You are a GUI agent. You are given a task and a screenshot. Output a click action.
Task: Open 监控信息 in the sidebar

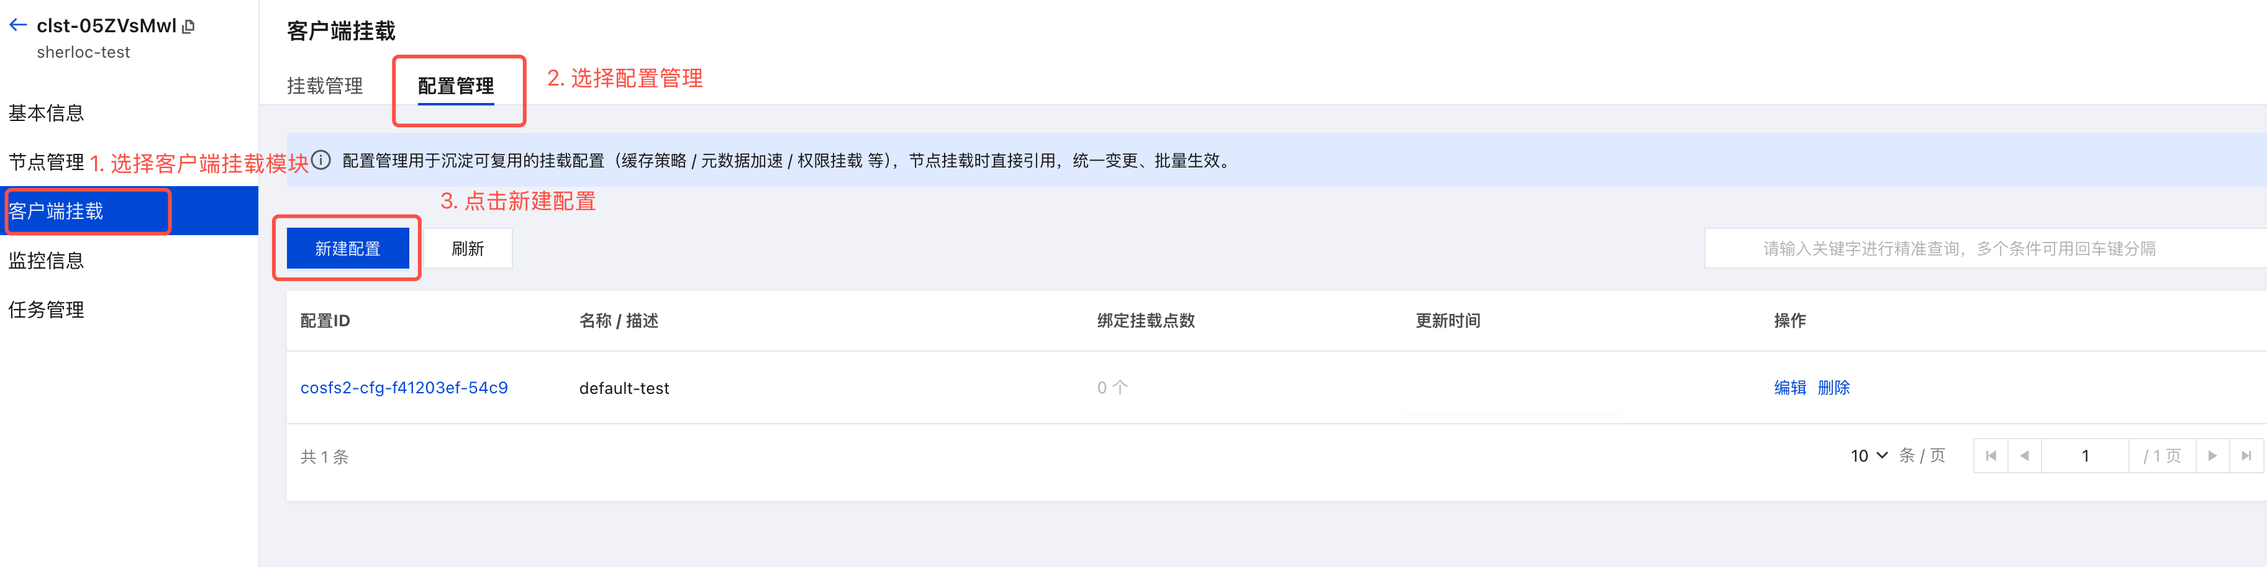coord(47,260)
